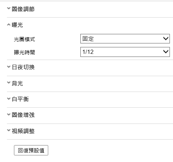Click the 曝光時間 field label
The width and height of the screenshot is (173, 162).
pos(24,52)
